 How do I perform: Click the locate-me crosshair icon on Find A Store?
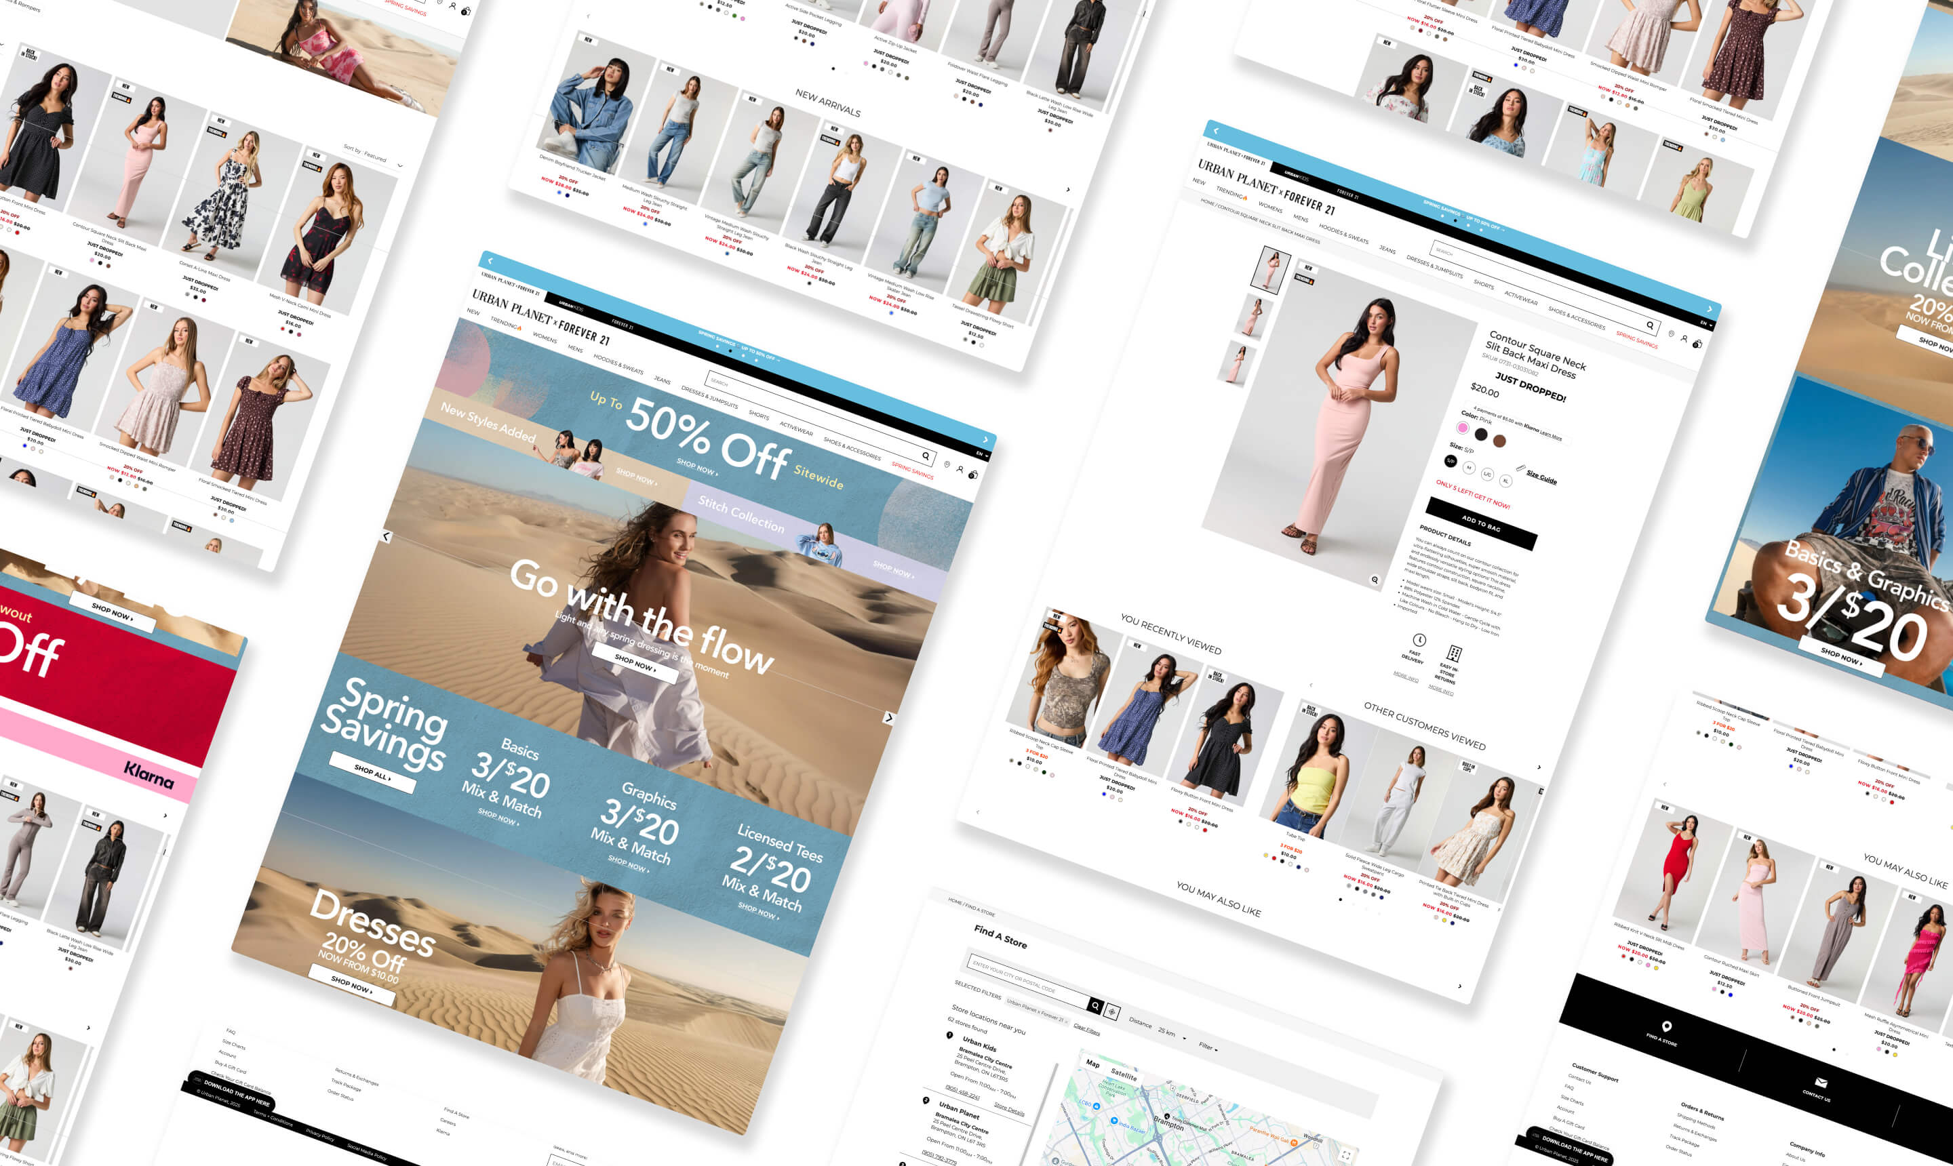(x=1111, y=1011)
